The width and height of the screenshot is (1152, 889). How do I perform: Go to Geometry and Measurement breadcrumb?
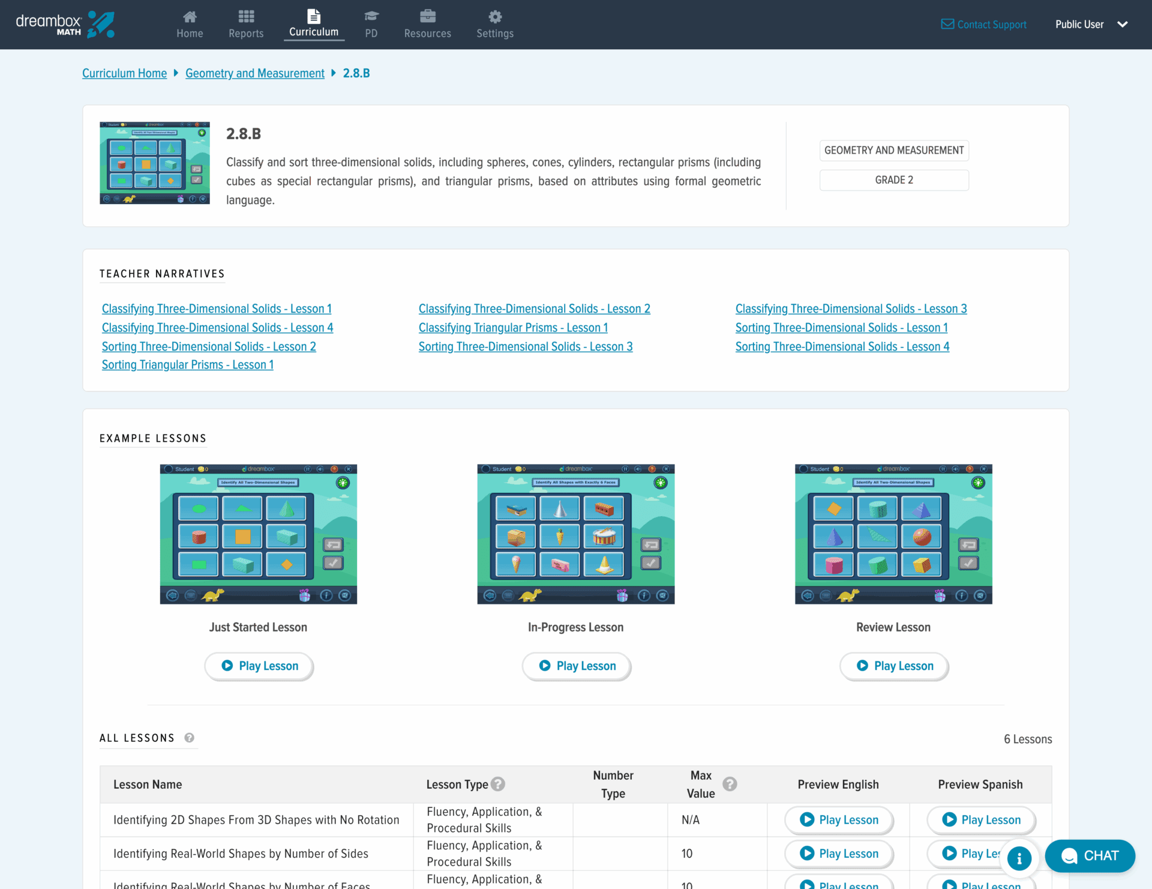254,73
